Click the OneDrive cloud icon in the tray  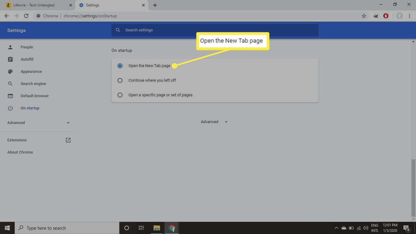tap(344, 228)
